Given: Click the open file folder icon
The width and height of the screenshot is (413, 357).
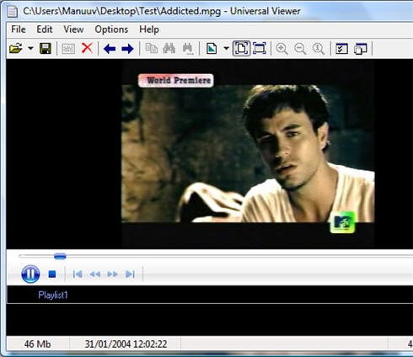Looking at the screenshot, I should (16, 49).
